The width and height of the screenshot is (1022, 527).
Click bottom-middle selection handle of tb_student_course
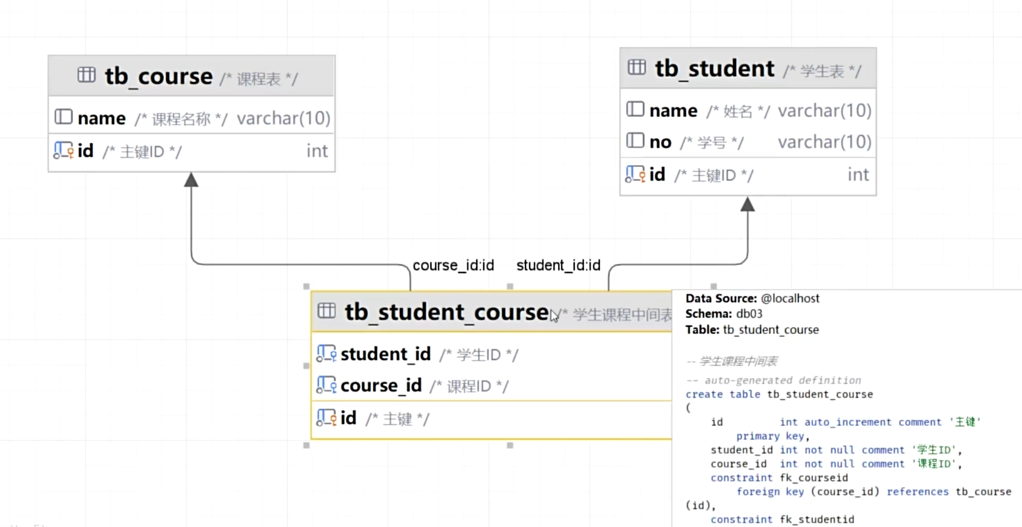510,446
